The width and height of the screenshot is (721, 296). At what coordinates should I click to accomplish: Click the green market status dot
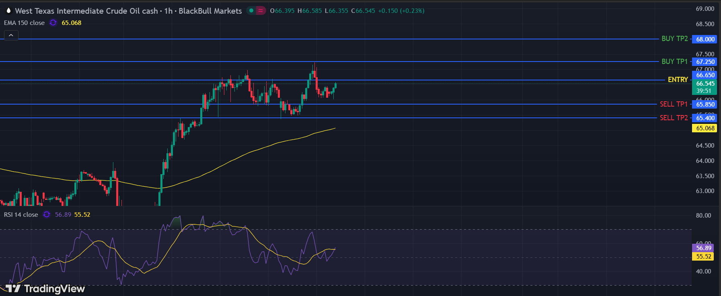pyautogui.click(x=251, y=11)
